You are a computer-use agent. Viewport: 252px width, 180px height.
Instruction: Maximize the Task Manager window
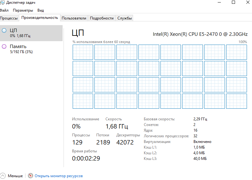[233, 2]
